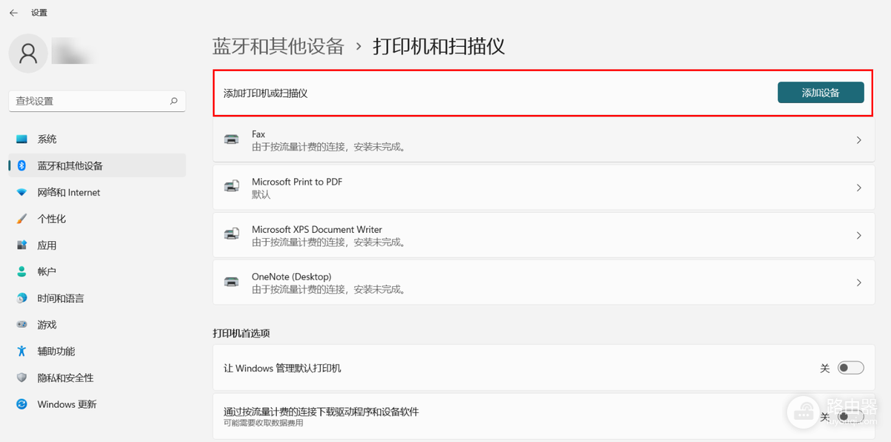Click the Wi-Fi icon beside 网络和 Internet
Image resolution: width=891 pixels, height=442 pixels.
click(x=22, y=193)
